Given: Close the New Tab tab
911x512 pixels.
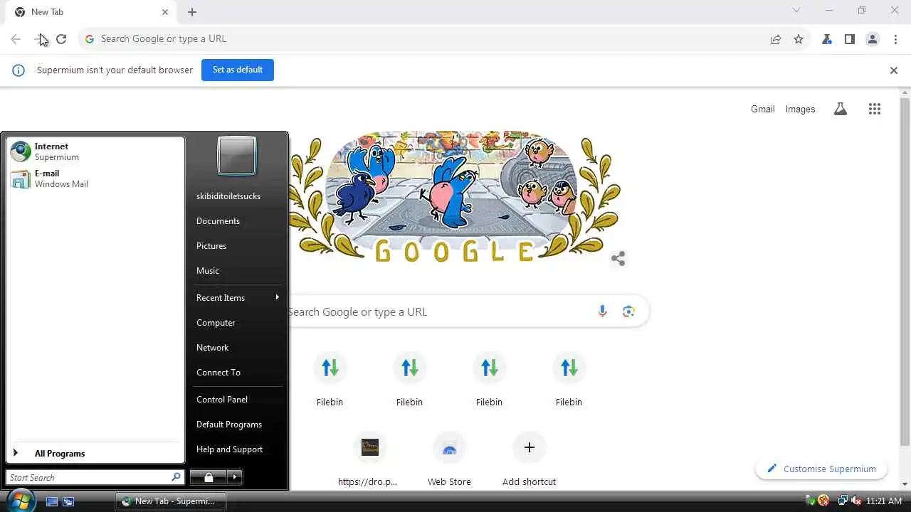Looking at the screenshot, I should point(165,12).
